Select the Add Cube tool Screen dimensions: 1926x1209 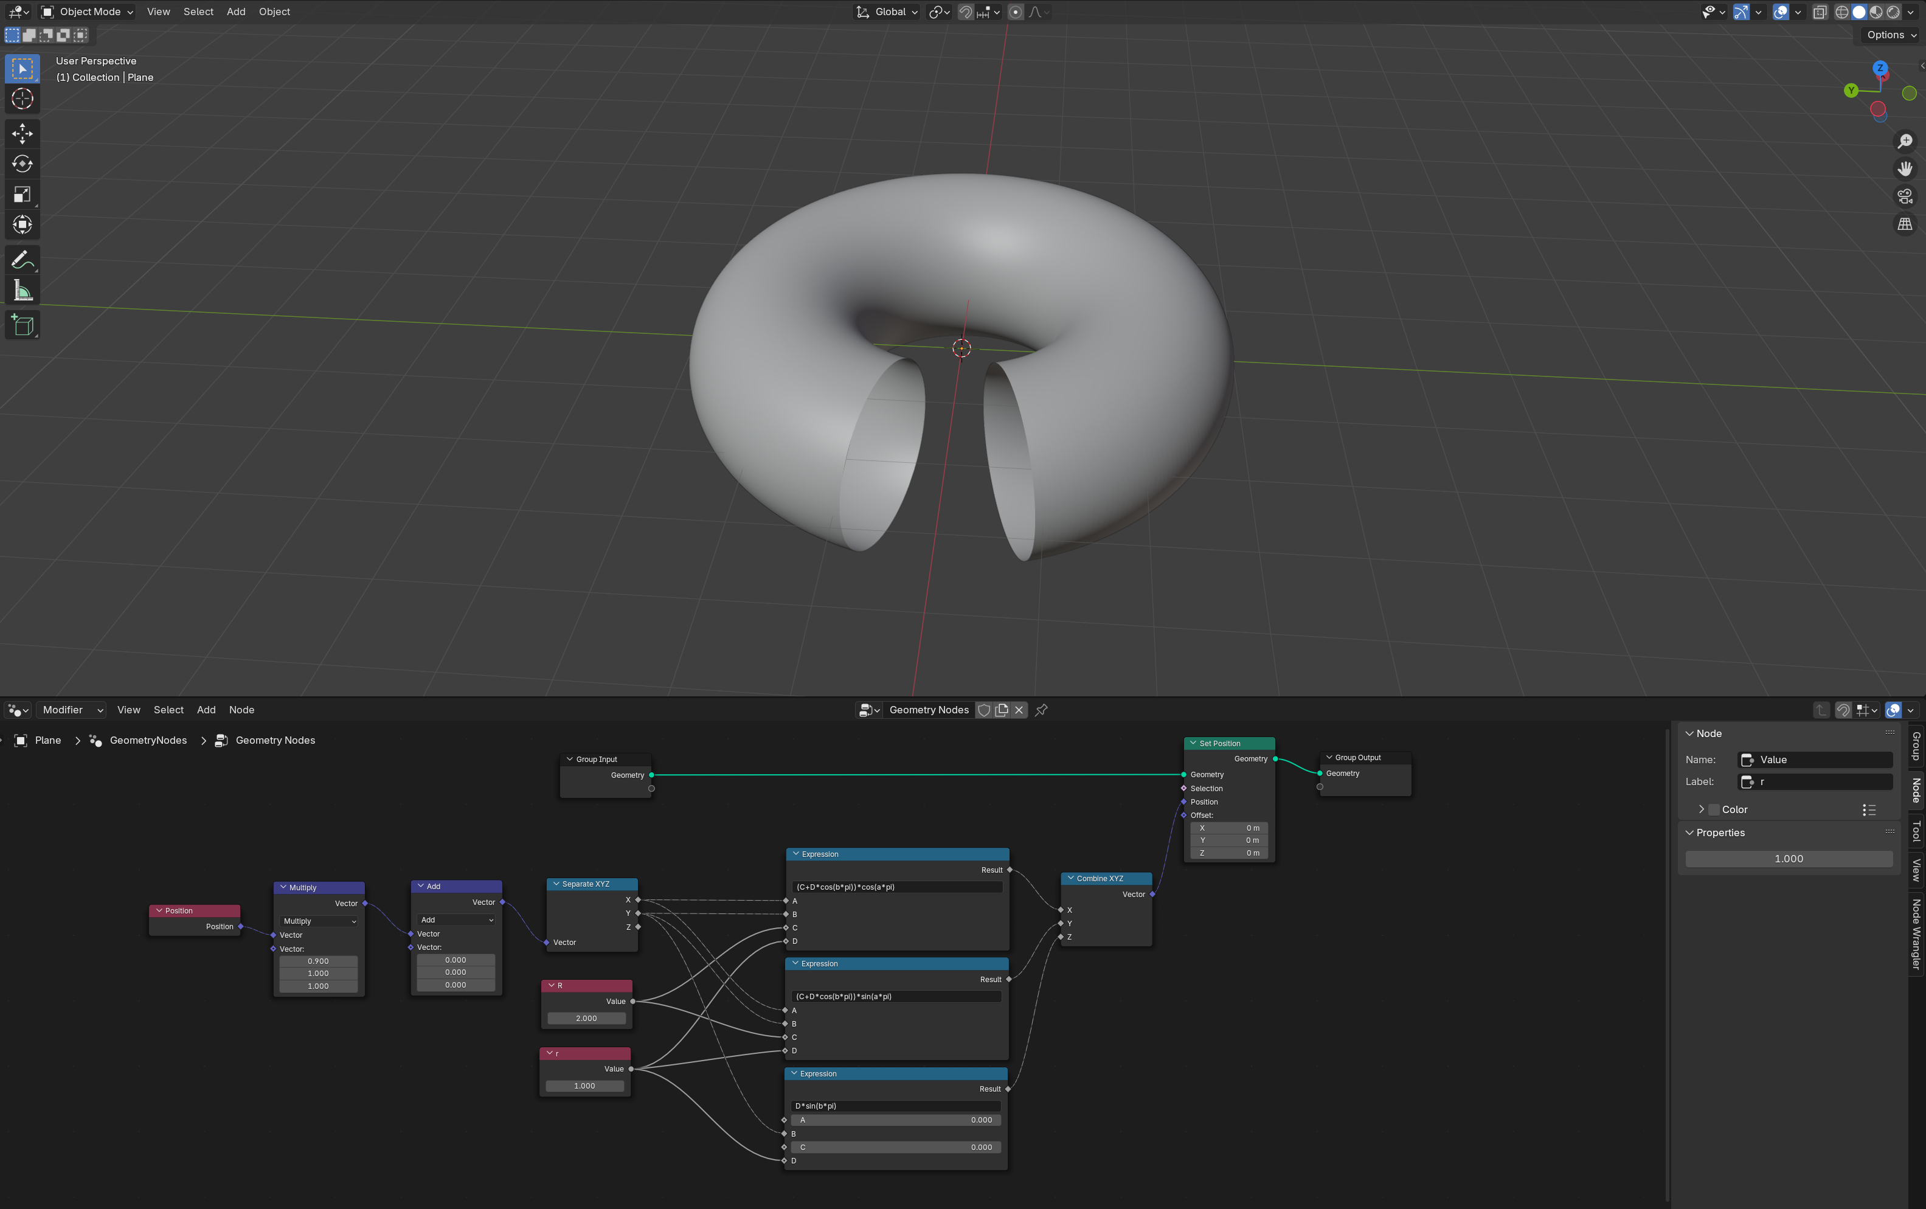pyautogui.click(x=23, y=325)
